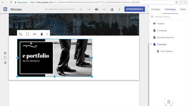Open image more options menu
Image resolution: width=188 pixels, height=106 pixels.
[x=47, y=34]
